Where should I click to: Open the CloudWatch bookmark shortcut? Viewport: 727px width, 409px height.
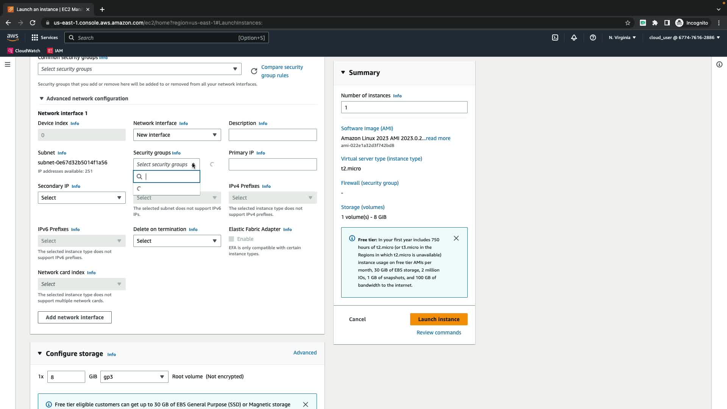[x=23, y=51]
